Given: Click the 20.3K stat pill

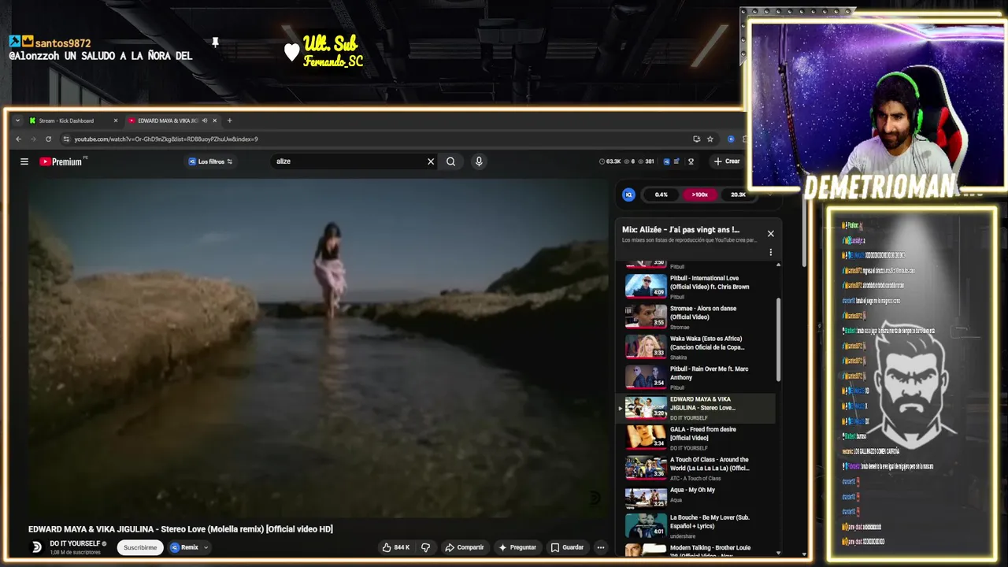Looking at the screenshot, I should click(x=738, y=195).
